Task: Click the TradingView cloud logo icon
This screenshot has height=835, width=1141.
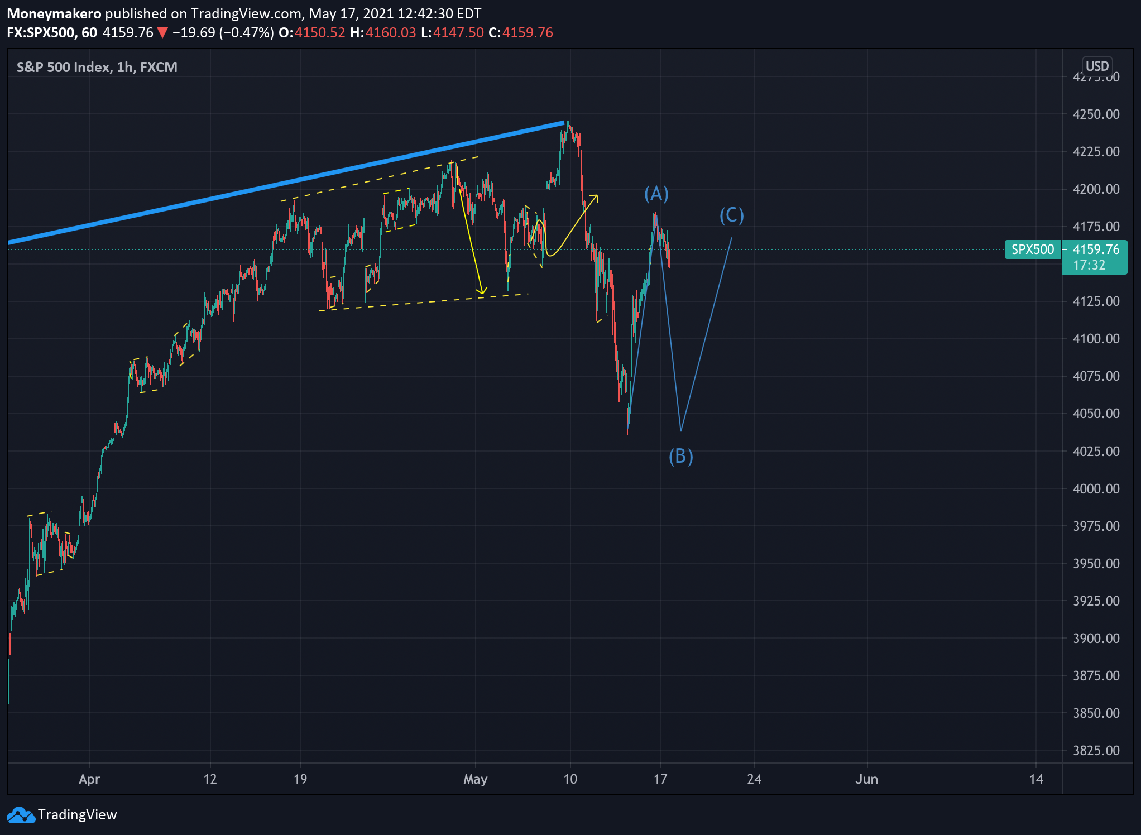Action: (x=21, y=815)
